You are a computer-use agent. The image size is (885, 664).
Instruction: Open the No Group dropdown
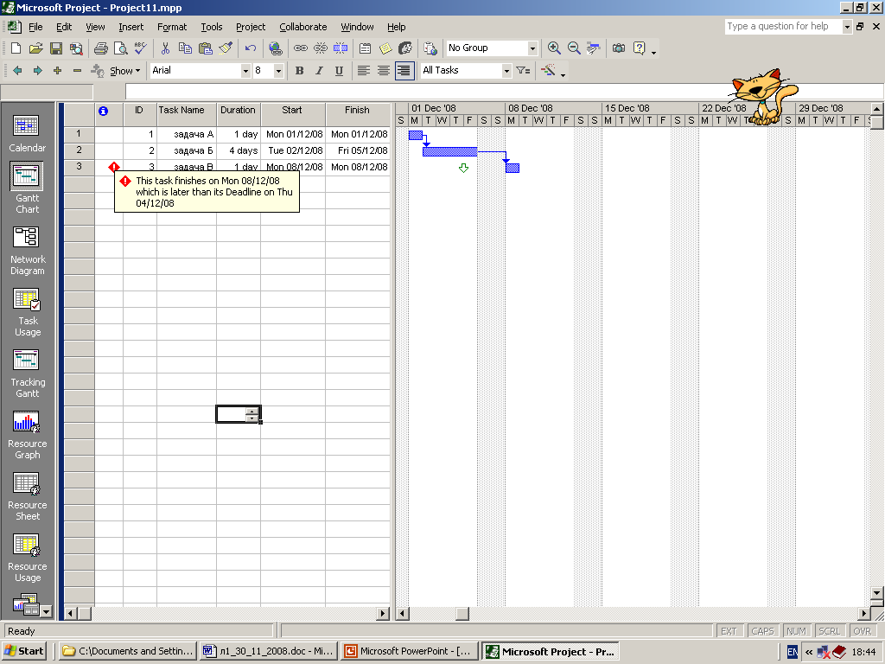(532, 48)
